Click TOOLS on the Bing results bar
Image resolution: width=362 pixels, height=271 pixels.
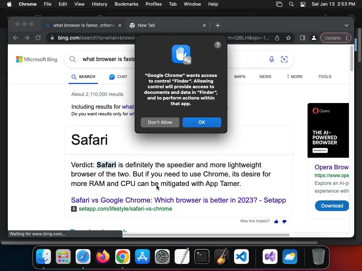pyautogui.click(x=325, y=77)
